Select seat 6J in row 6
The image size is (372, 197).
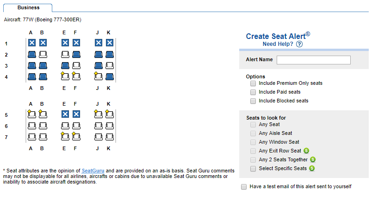point(99,125)
